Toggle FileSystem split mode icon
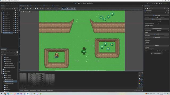Viewport: 170px width, 95px height. (17, 52)
